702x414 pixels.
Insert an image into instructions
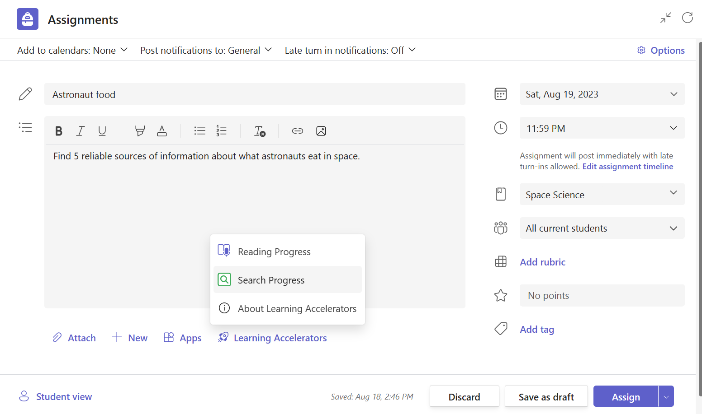point(321,131)
